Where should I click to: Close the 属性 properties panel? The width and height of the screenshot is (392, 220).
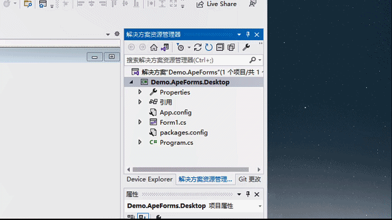coord(257,194)
